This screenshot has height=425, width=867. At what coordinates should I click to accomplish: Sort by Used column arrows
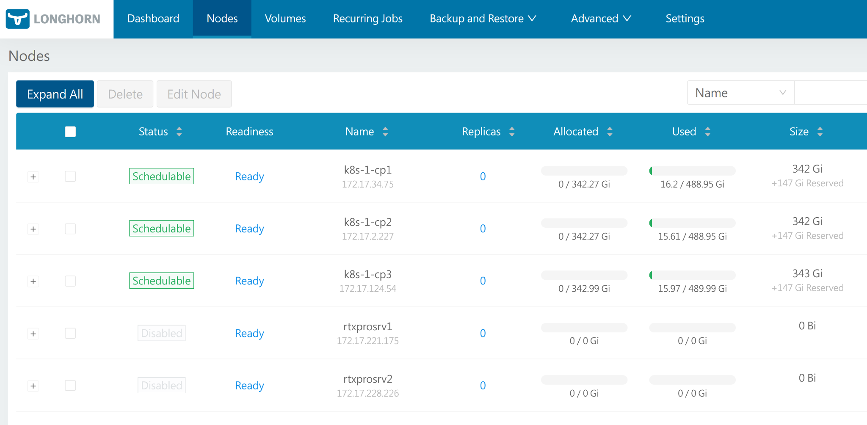[x=708, y=132]
